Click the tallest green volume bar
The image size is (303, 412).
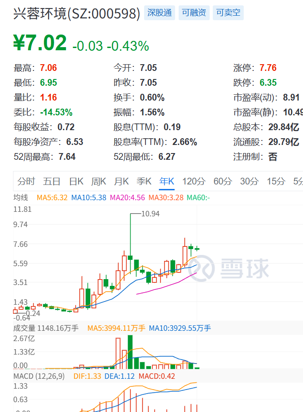point(130,352)
